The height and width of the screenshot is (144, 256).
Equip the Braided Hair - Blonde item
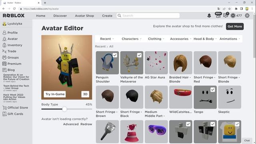pyautogui.click(x=180, y=63)
